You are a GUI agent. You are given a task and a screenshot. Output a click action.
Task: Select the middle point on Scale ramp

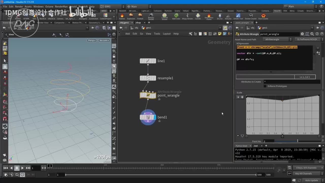coord(282,100)
